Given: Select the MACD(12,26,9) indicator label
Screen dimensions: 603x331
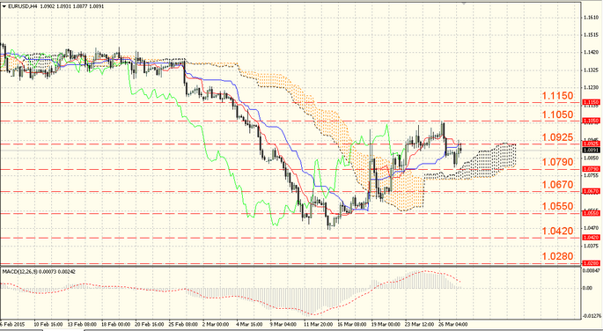Looking at the screenshot, I should 20,272.
